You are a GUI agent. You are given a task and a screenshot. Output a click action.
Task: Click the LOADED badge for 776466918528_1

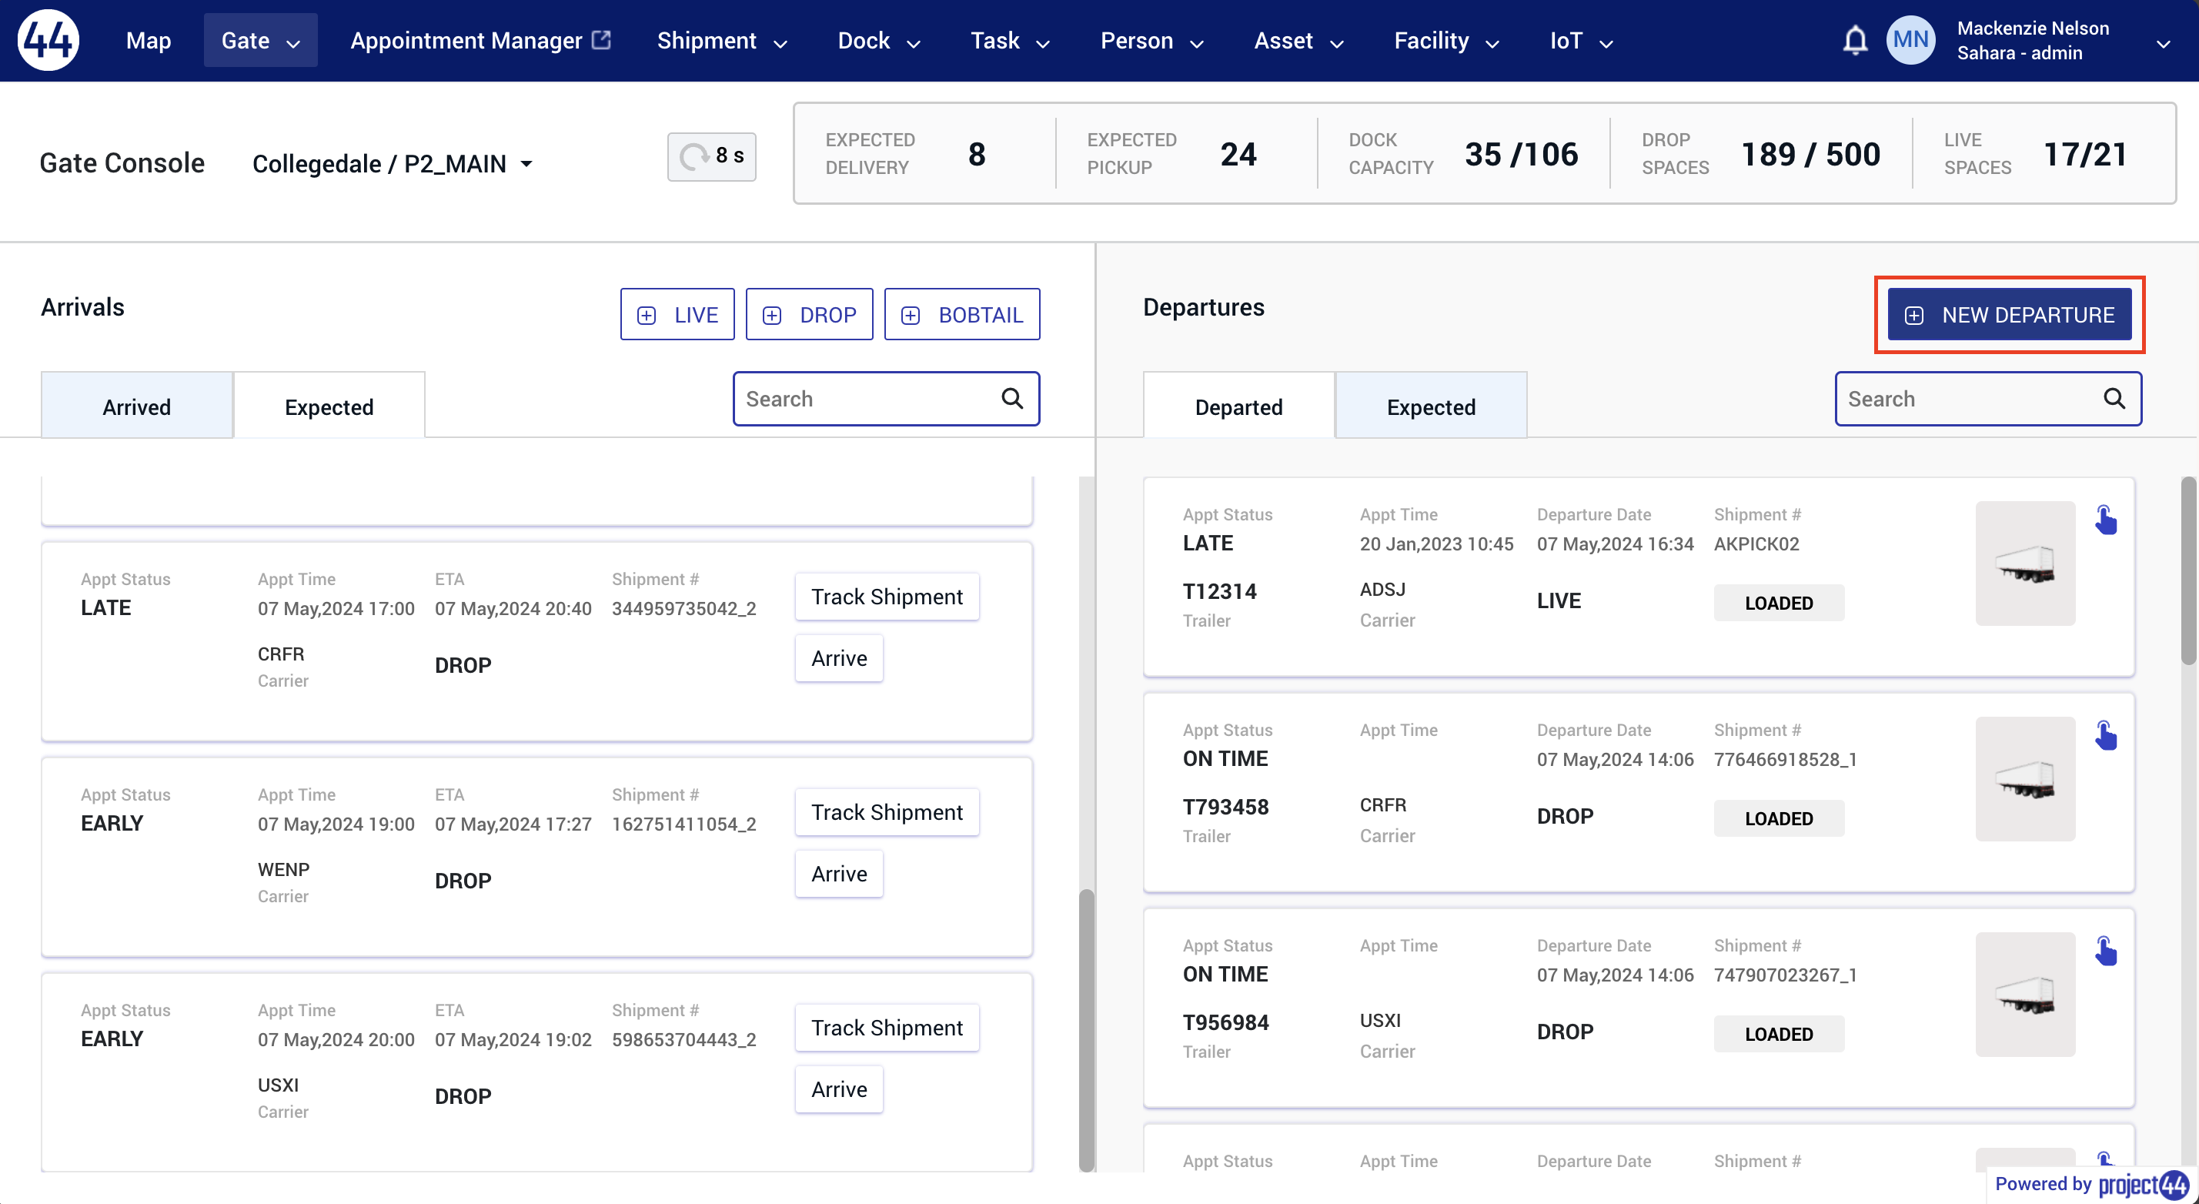1779,818
